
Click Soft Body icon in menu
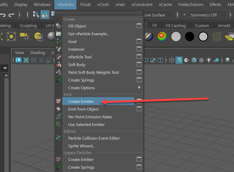click(x=59, y=65)
